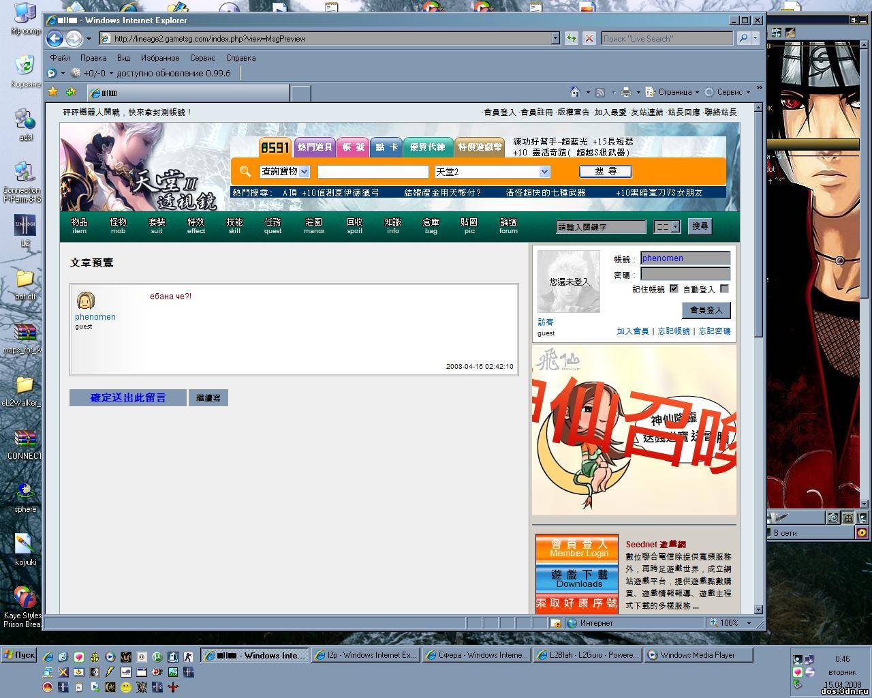
Task: Expand the Страница menu dropdown
Action: tap(697, 92)
